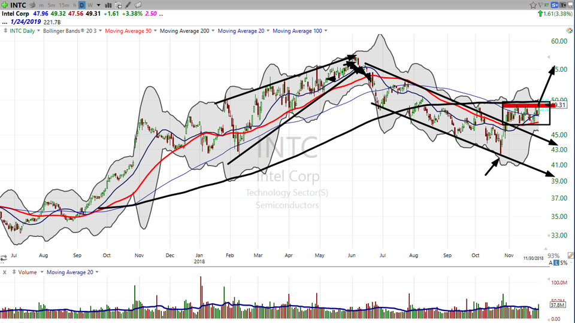The image size is (575, 323).
Task: Click the green up-arrow change indicator
Action: click(x=540, y=14)
